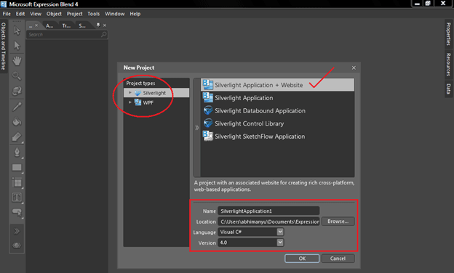Click the last tool below Assets chevron

coord(17,245)
